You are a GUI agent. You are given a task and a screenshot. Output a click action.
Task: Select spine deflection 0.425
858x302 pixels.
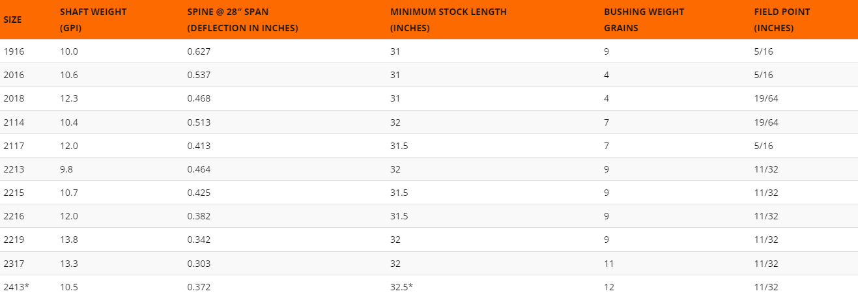199,193
